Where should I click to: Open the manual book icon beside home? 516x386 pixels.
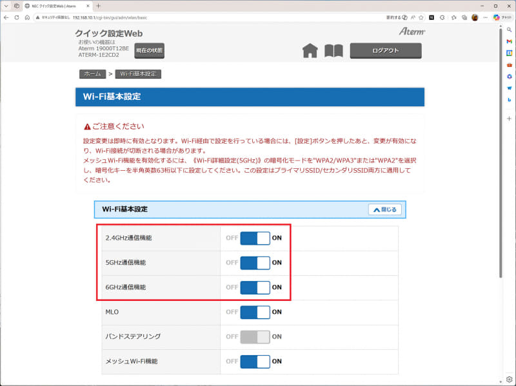point(333,50)
